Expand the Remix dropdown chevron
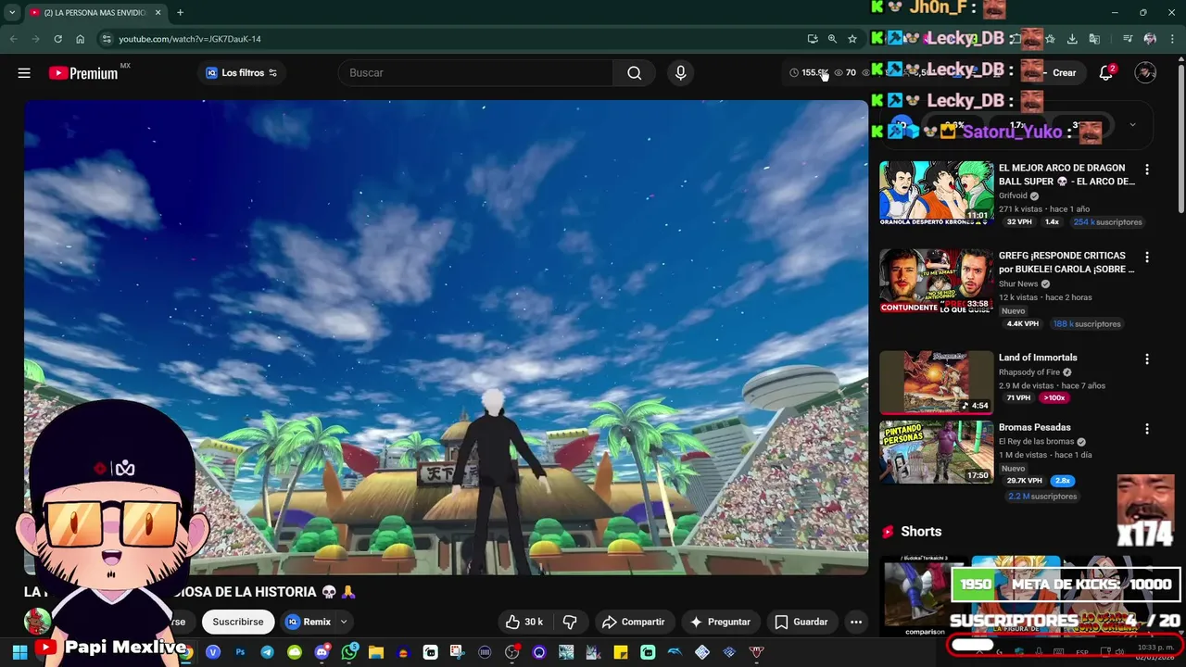The image size is (1186, 667). pos(344,622)
